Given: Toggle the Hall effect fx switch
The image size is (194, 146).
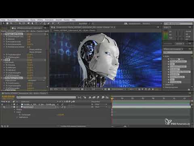Looking at the screenshot, I should tap(4, 60).
